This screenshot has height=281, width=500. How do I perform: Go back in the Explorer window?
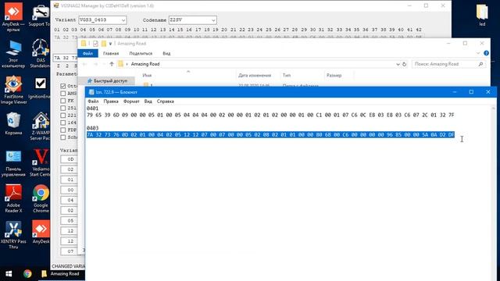[x=84, y=64]
